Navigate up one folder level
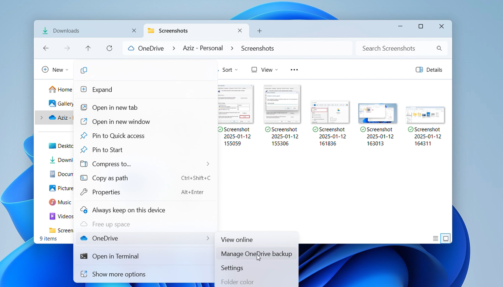 pos(88,48)
